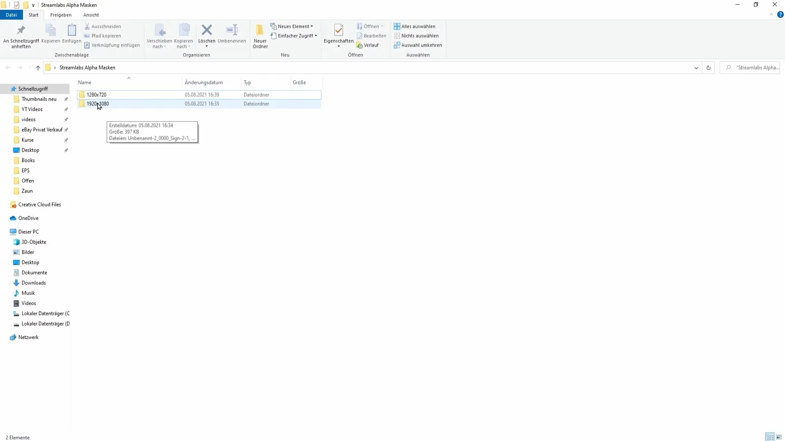
Task: Click Pfad kopieren command
Action: point(103,36)
